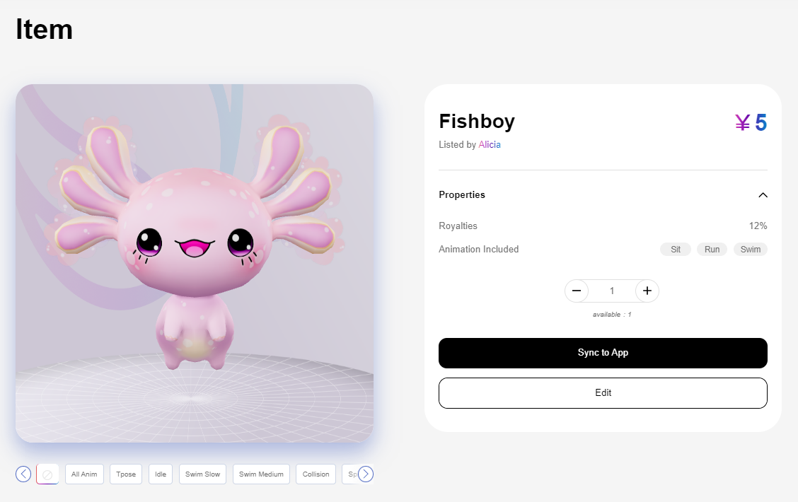
Task: Choose the Swim Slow animation
Action: pos(202,474)
